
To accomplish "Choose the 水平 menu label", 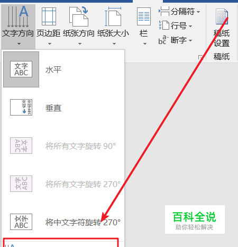I will tap(53, 70).
